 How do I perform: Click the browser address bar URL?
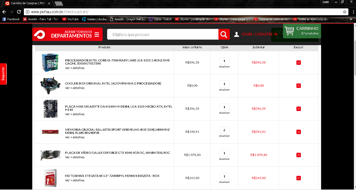(x=60, y=12)
